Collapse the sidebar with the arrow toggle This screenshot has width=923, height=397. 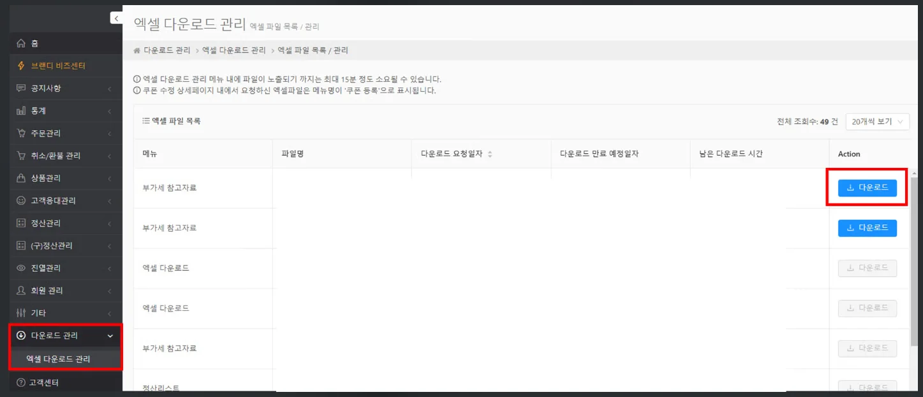[116, 19]
